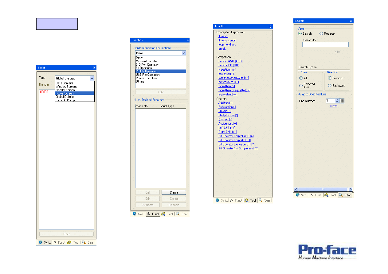Select the Replace radio button
This screenshot has height=274, width=388.
click(321, 34)
